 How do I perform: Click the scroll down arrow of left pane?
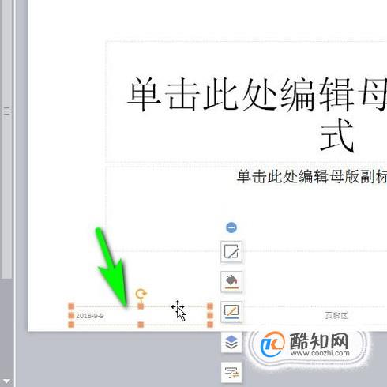click(7, 381)
